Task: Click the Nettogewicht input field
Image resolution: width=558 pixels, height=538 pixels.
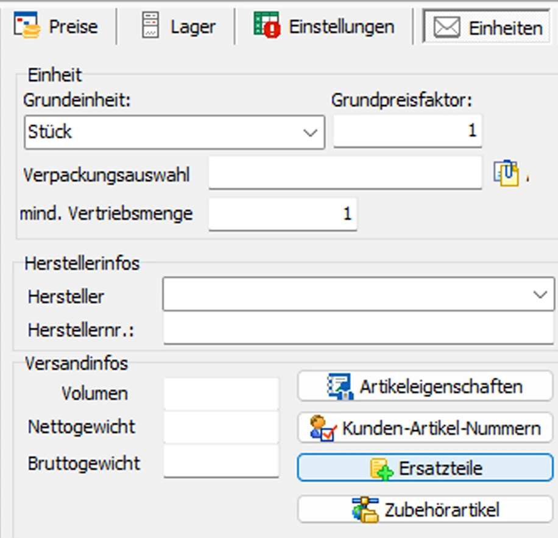Action: tap(221, 427)
